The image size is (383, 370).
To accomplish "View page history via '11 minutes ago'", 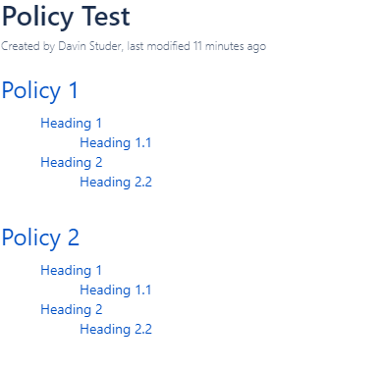I will click(230, 46).
